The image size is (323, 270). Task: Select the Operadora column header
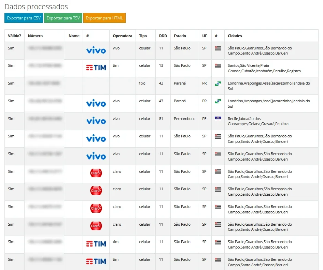pos(122,36)
